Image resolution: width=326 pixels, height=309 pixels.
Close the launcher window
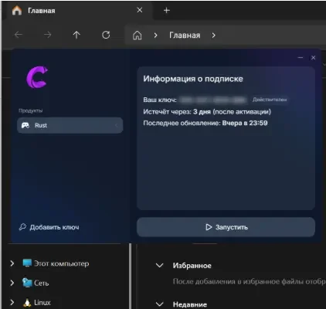(313, 58)
